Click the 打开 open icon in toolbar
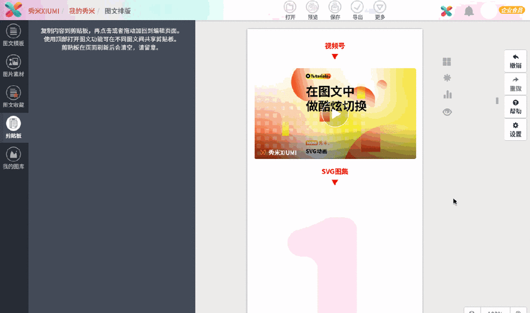Screen dimensions: 530x313 point(290,11)
